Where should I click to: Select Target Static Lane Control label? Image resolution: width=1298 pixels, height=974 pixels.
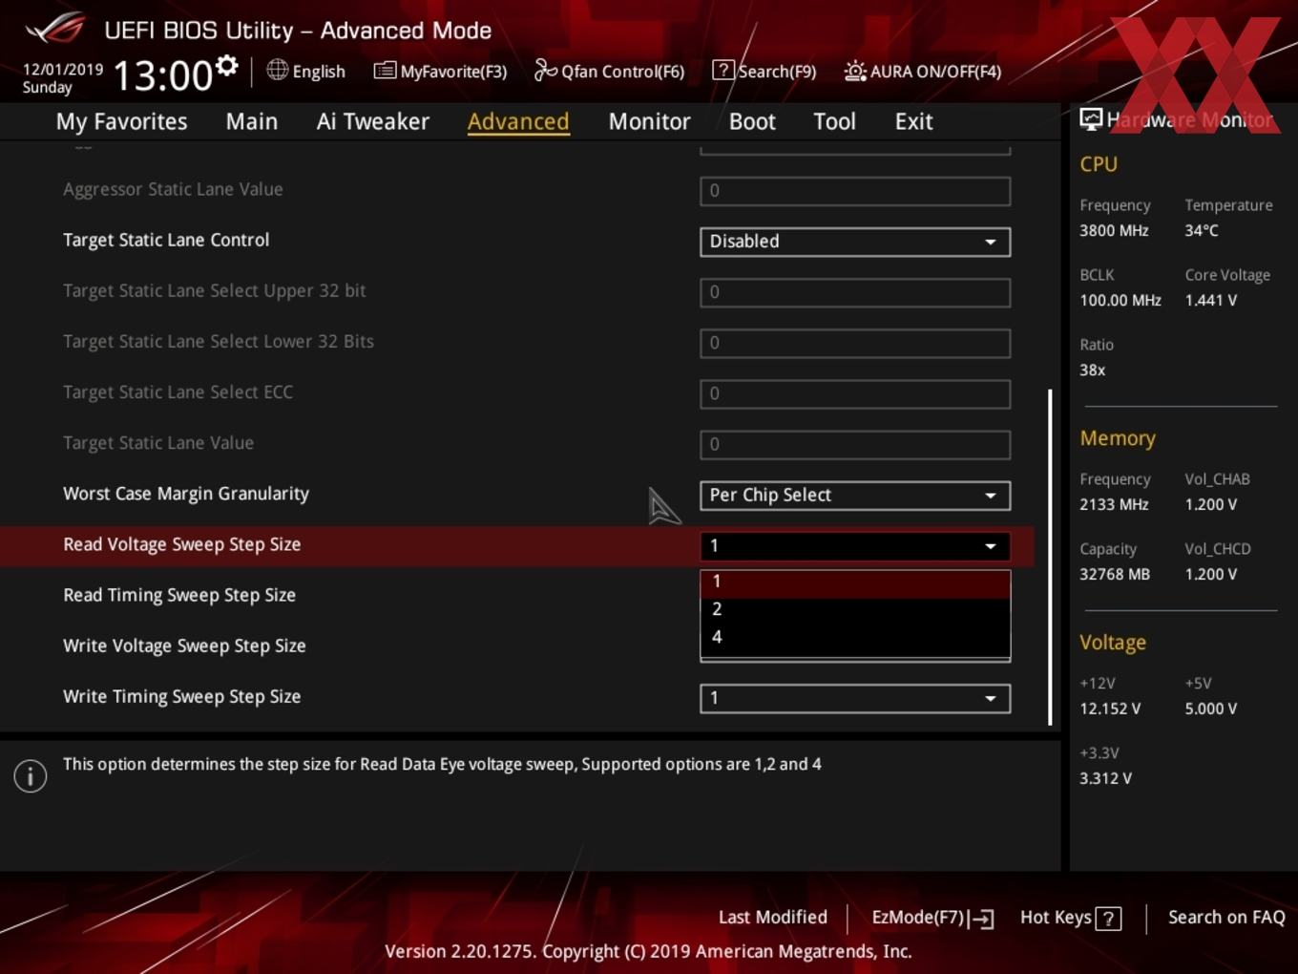click(166, 240)
